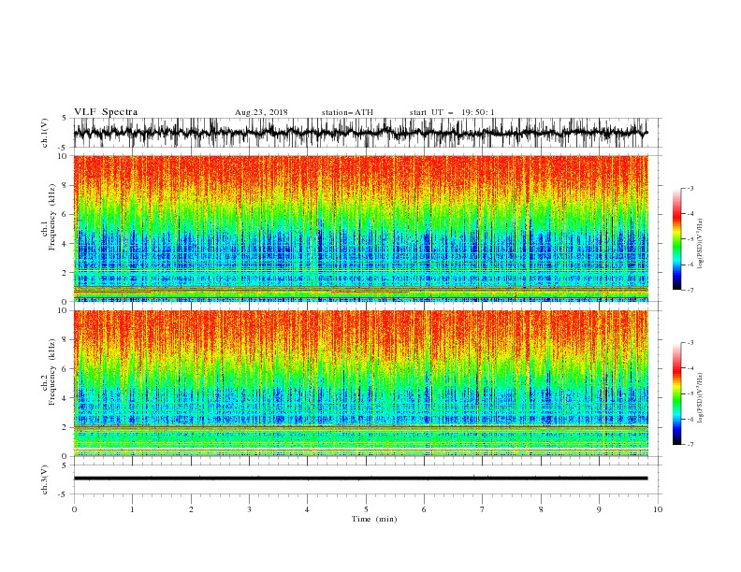Click the Time axis tick label 7

coord(483,509)
